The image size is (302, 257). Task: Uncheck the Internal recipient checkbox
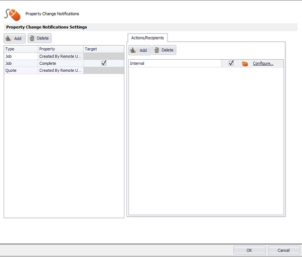(231, 63)
